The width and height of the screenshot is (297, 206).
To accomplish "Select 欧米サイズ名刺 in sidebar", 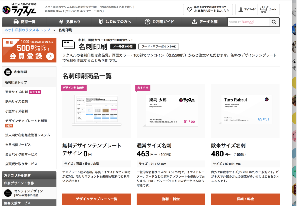I will coord(17,102).
